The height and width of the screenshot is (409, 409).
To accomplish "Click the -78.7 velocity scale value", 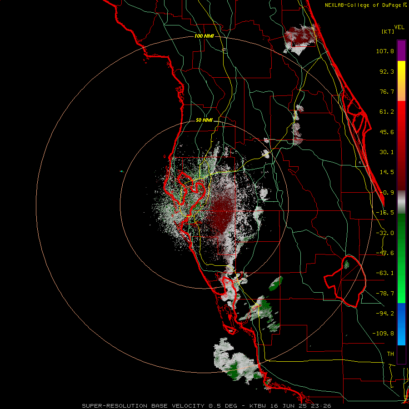I will (x=385, y=294).
